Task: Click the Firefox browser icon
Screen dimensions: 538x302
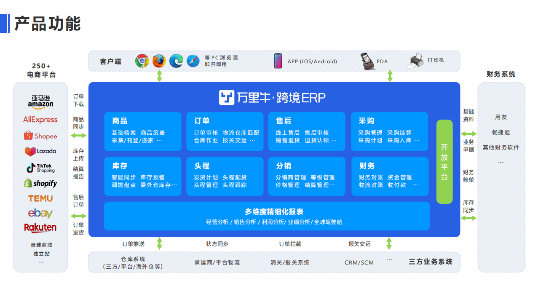Action: point(159,61)
